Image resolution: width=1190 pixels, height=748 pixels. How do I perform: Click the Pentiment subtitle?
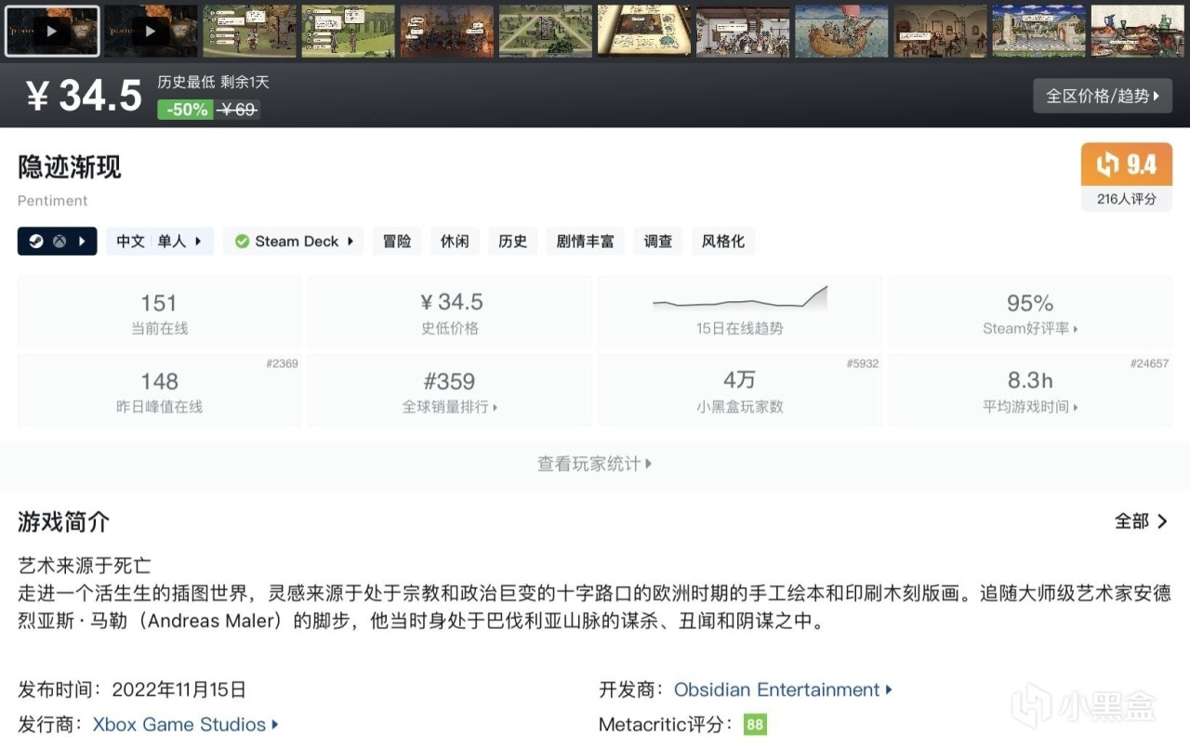click(53, 201)
